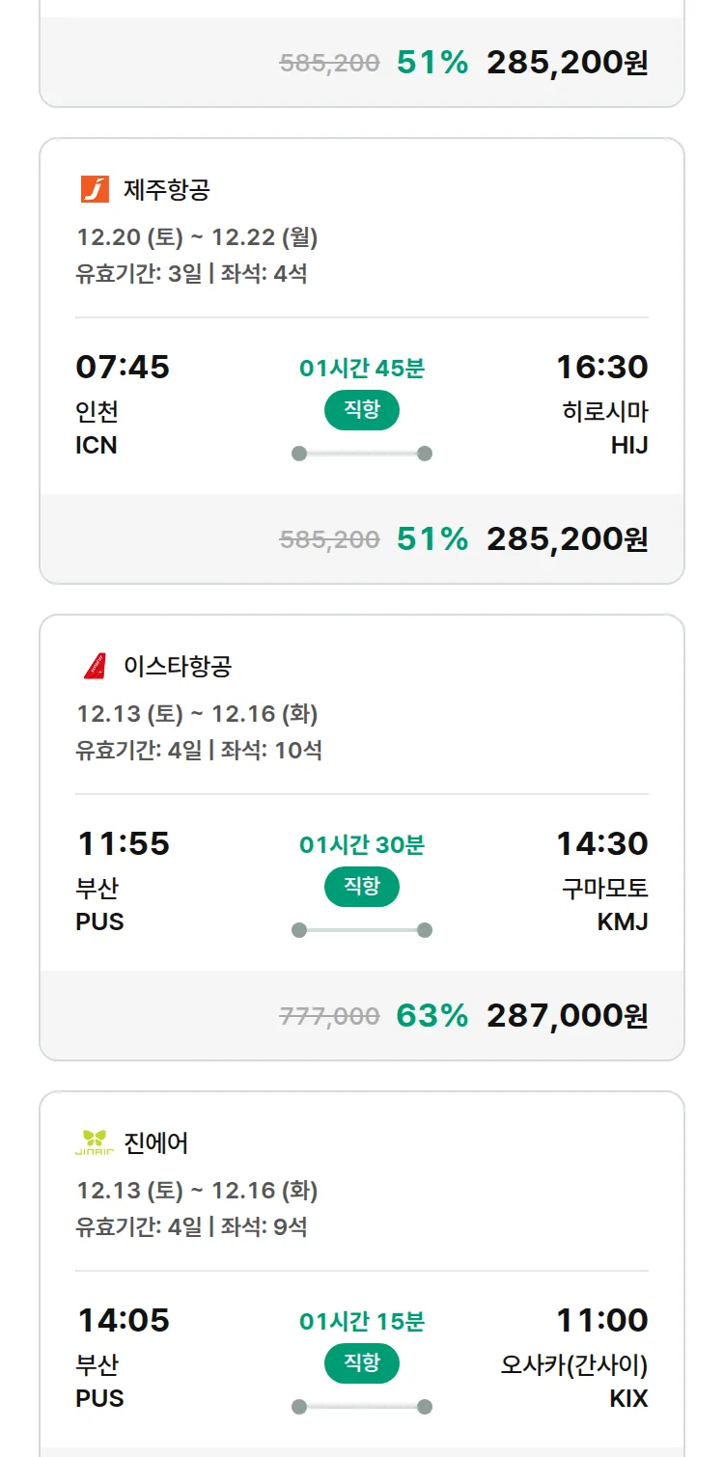Tap the 직항 badge on Busan–Osaka flight
Image resolution: width=724 pixels, height=1457 pixels.
point(362,1363)
